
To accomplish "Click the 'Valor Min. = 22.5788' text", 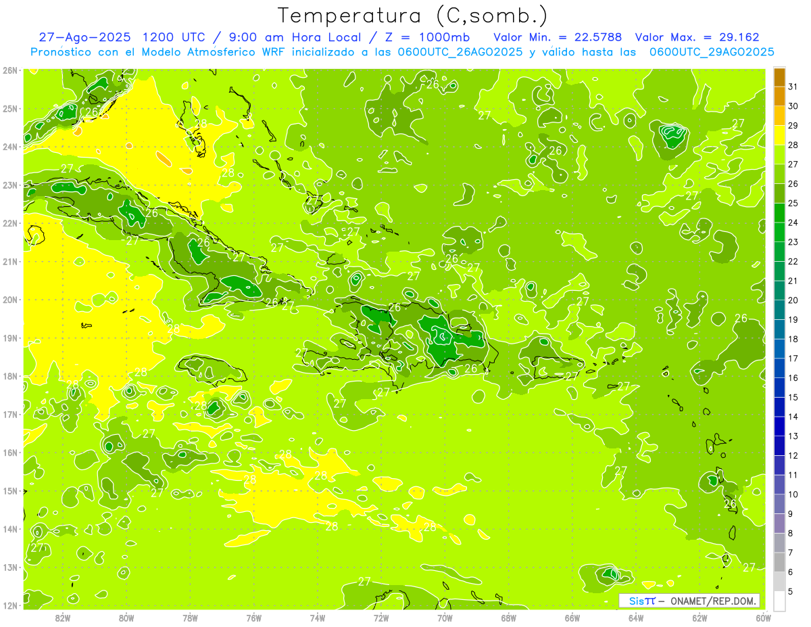I will pyautogui.click(x=558, y=37).
